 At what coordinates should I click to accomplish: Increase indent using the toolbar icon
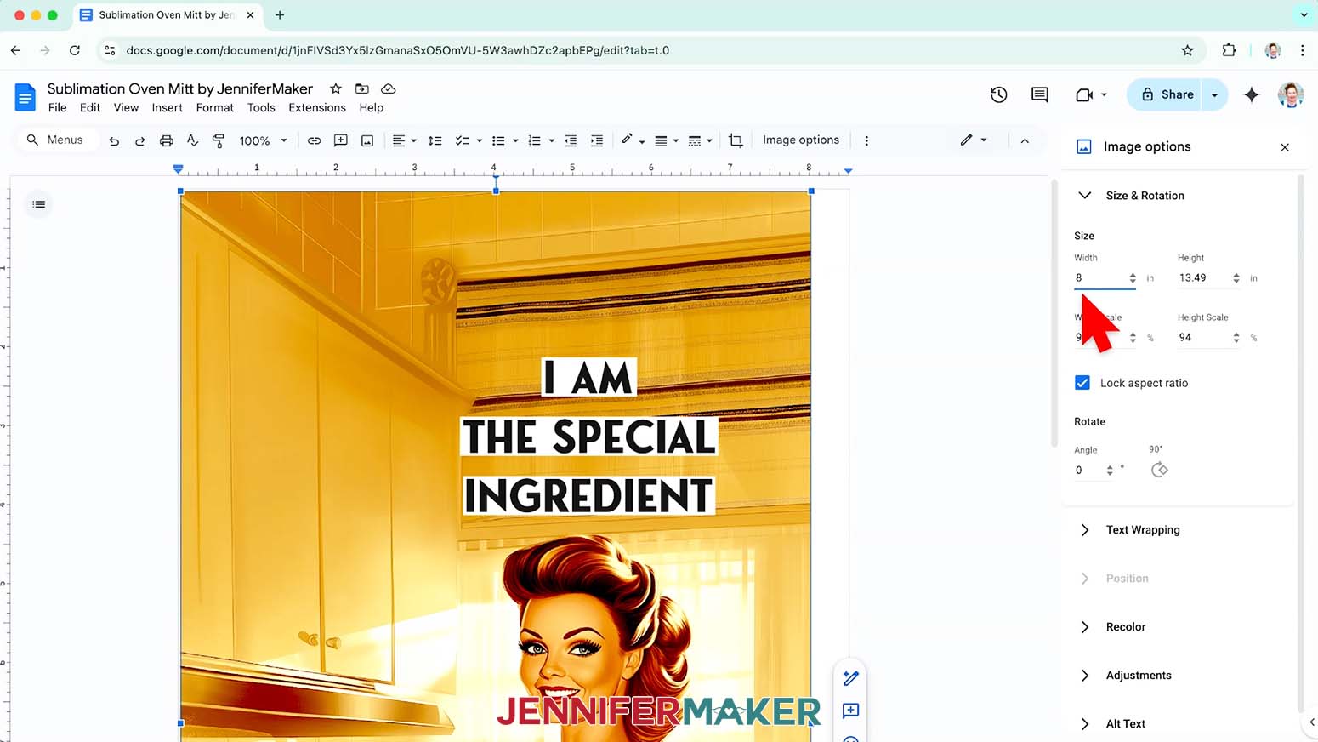(x=597, y=140)
